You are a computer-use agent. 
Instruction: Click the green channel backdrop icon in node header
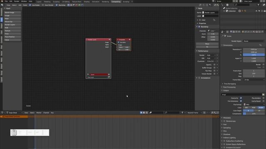[x=79, y=5]
